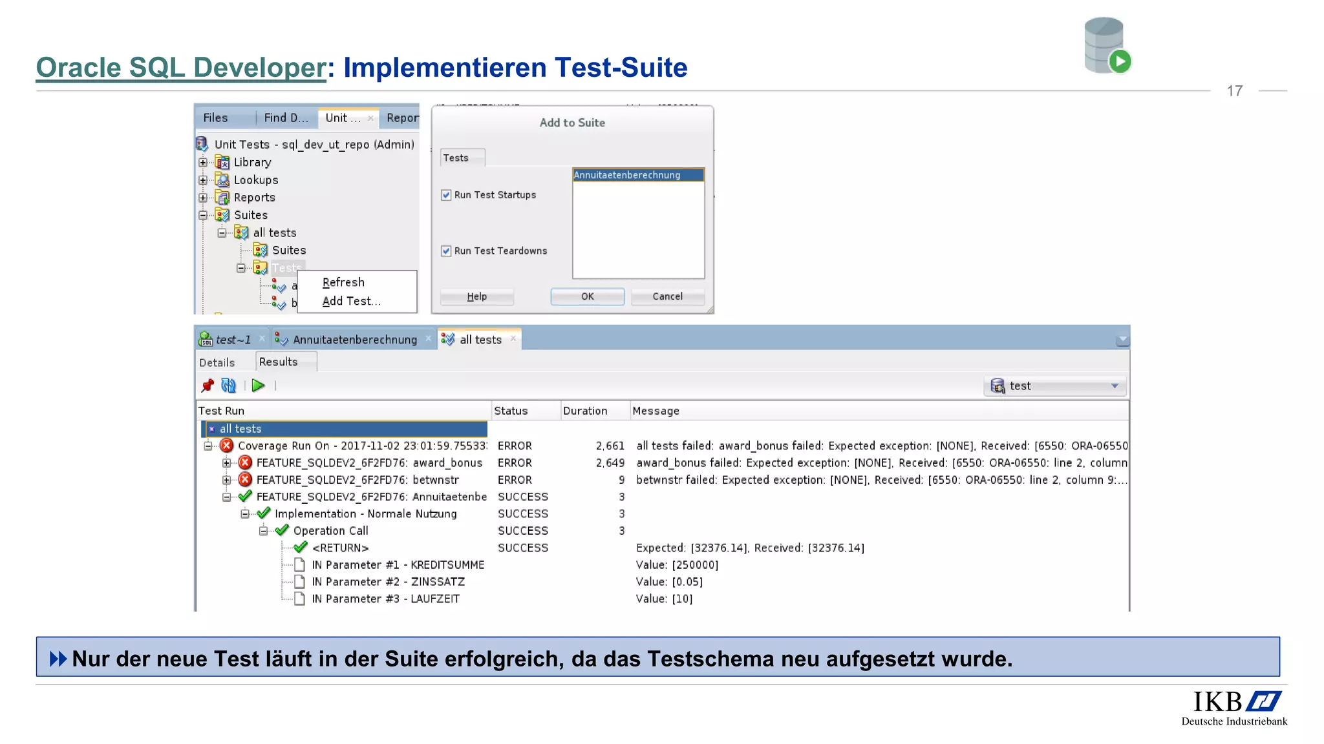This screenshot has width=1324, height=744.
Task: Click error icon next to betwnstr
Action: (245, 479)
